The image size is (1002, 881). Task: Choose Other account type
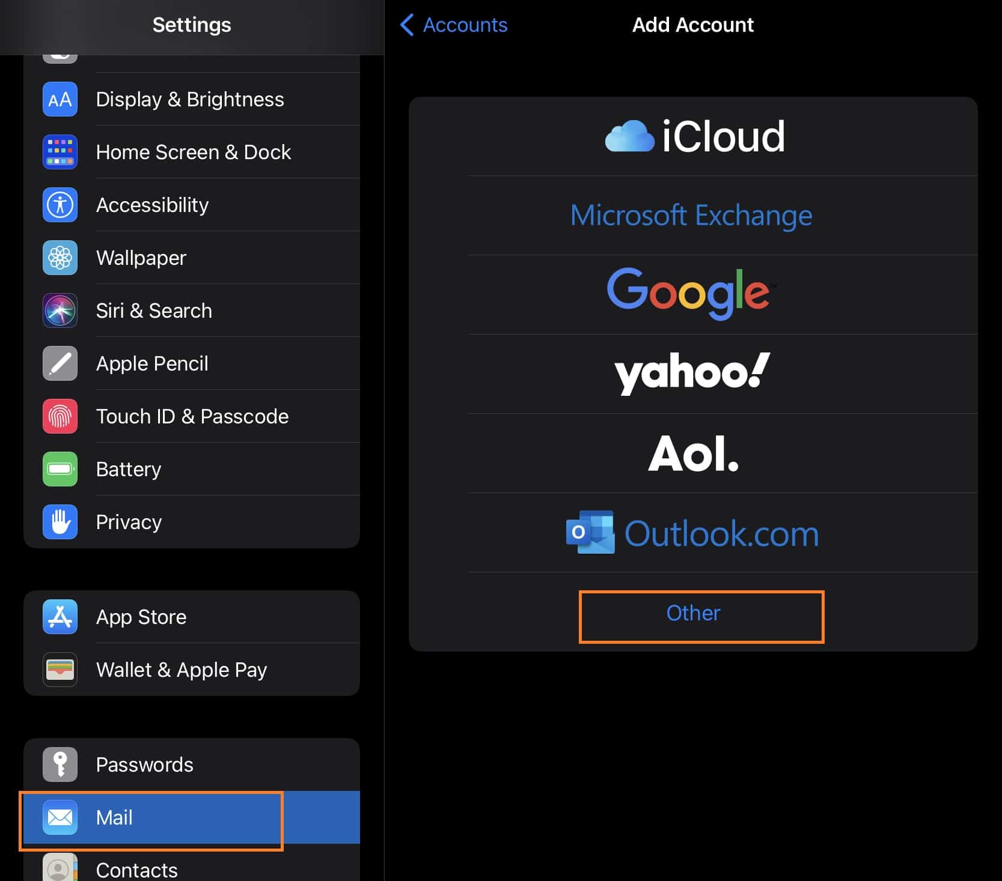pyautogui.click(x=693, y=613)
